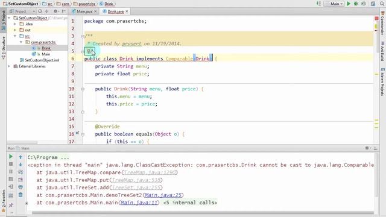Close the Main.java tab
The width and height of the screenshot is (386, 217).
(95, 11)
